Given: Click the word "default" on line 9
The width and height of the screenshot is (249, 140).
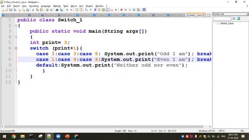Looking at the screenshot, I should [47, 65].
